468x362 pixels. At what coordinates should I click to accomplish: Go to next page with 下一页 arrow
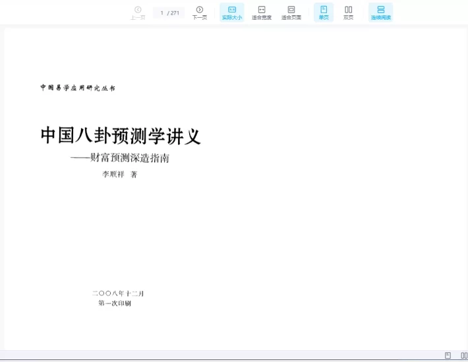199,12
